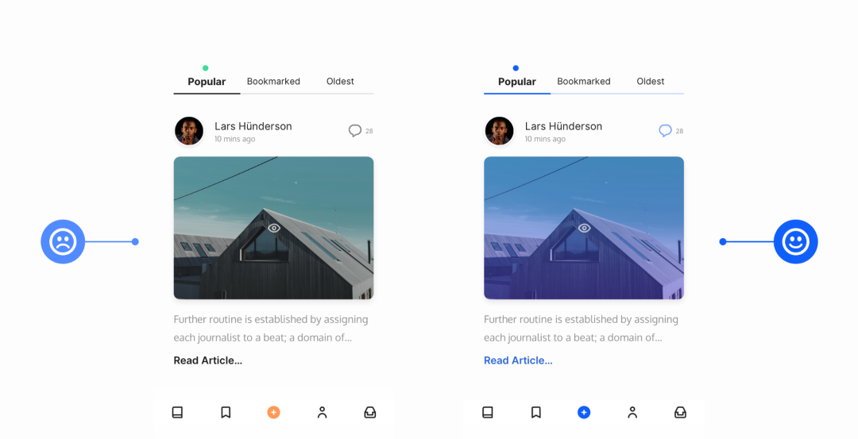Viewport: 858px width, 439px height.
Task: Select Oldest tab in left mockup
Action: pyautogui.click(x=340, y=82)
